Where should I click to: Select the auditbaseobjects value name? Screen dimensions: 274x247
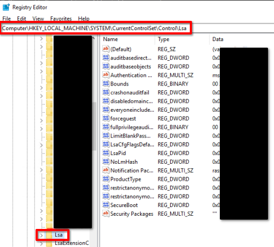point(131,67)
